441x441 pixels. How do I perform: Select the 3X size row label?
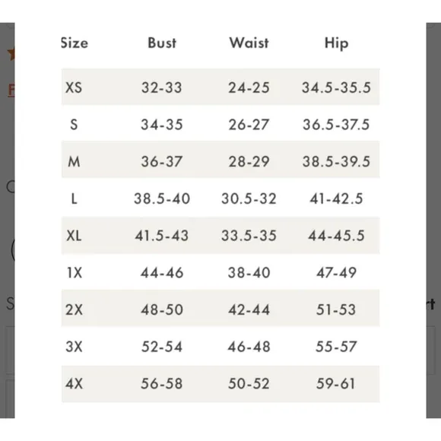[x=74, y=347]
